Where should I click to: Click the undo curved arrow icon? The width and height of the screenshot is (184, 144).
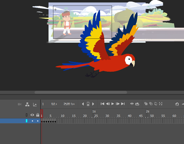[177, 104]
